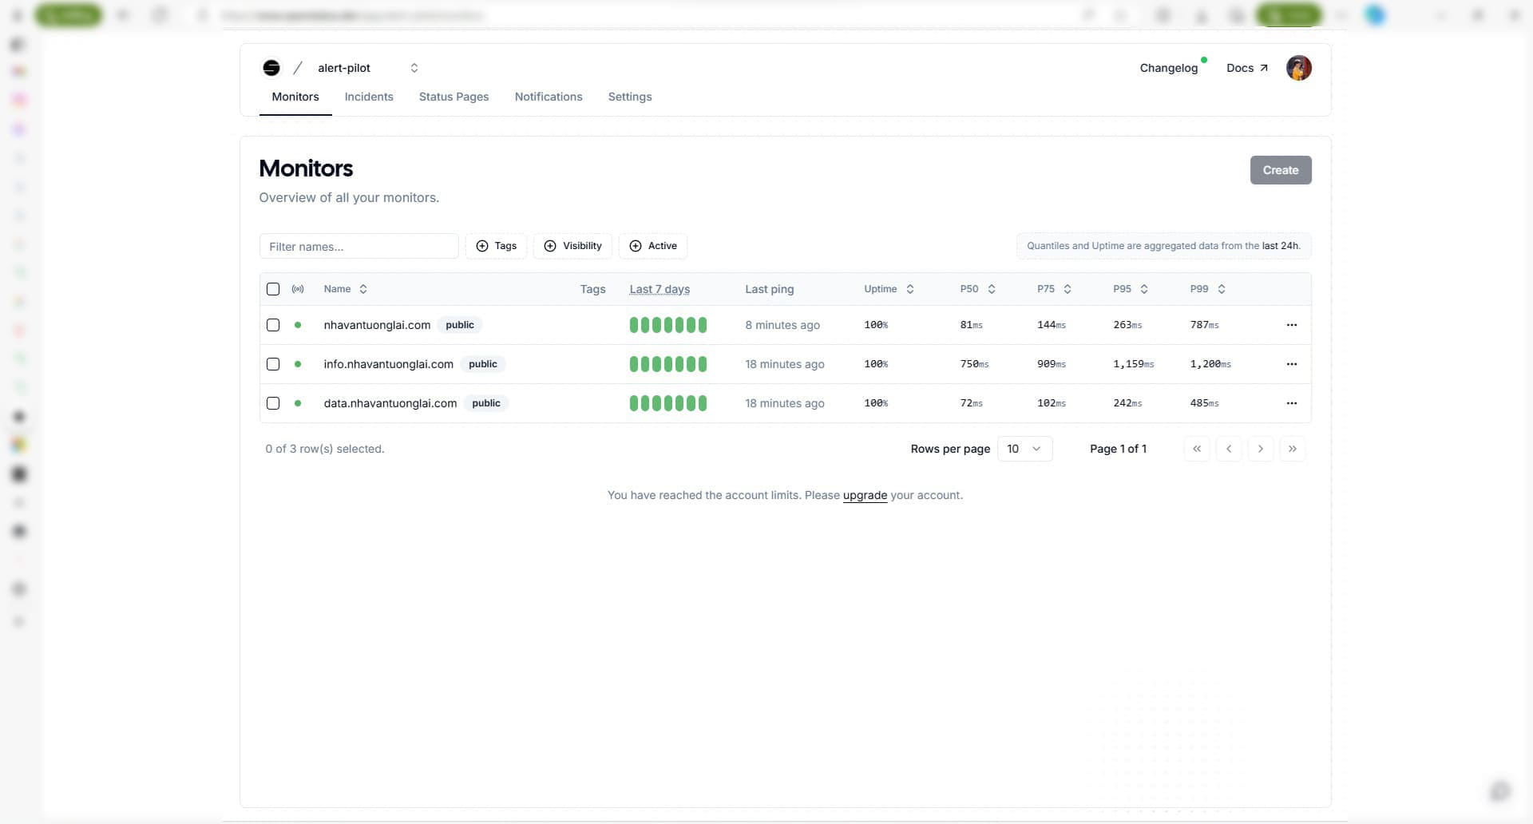Click the OpenStatus logo icon
Viewport: 1533px width, 824px height.
[x=271, y=68]
